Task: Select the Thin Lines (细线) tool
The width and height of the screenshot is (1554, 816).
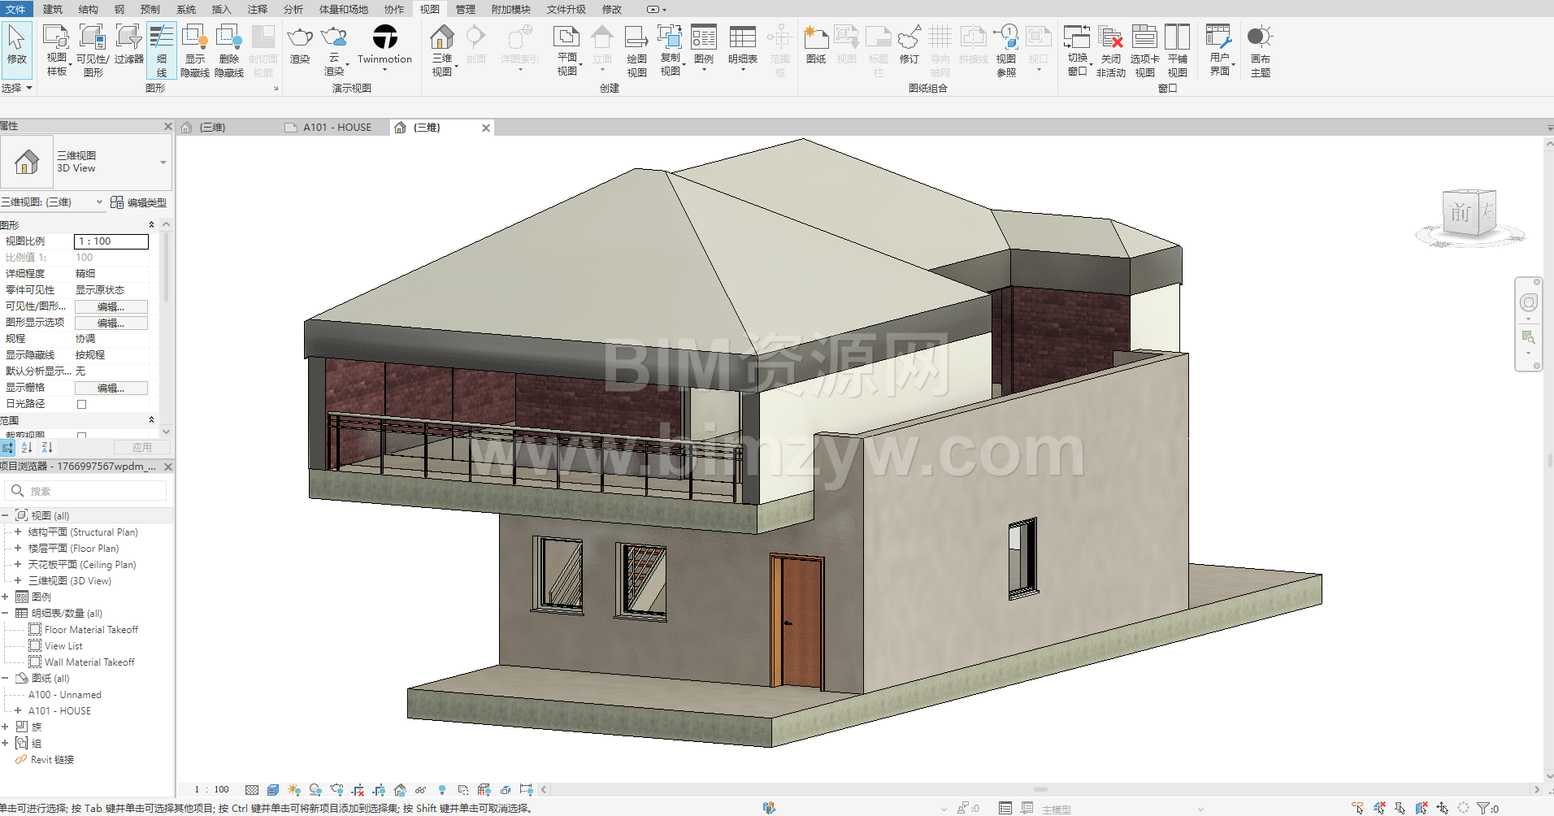Action: click(161, 49)
